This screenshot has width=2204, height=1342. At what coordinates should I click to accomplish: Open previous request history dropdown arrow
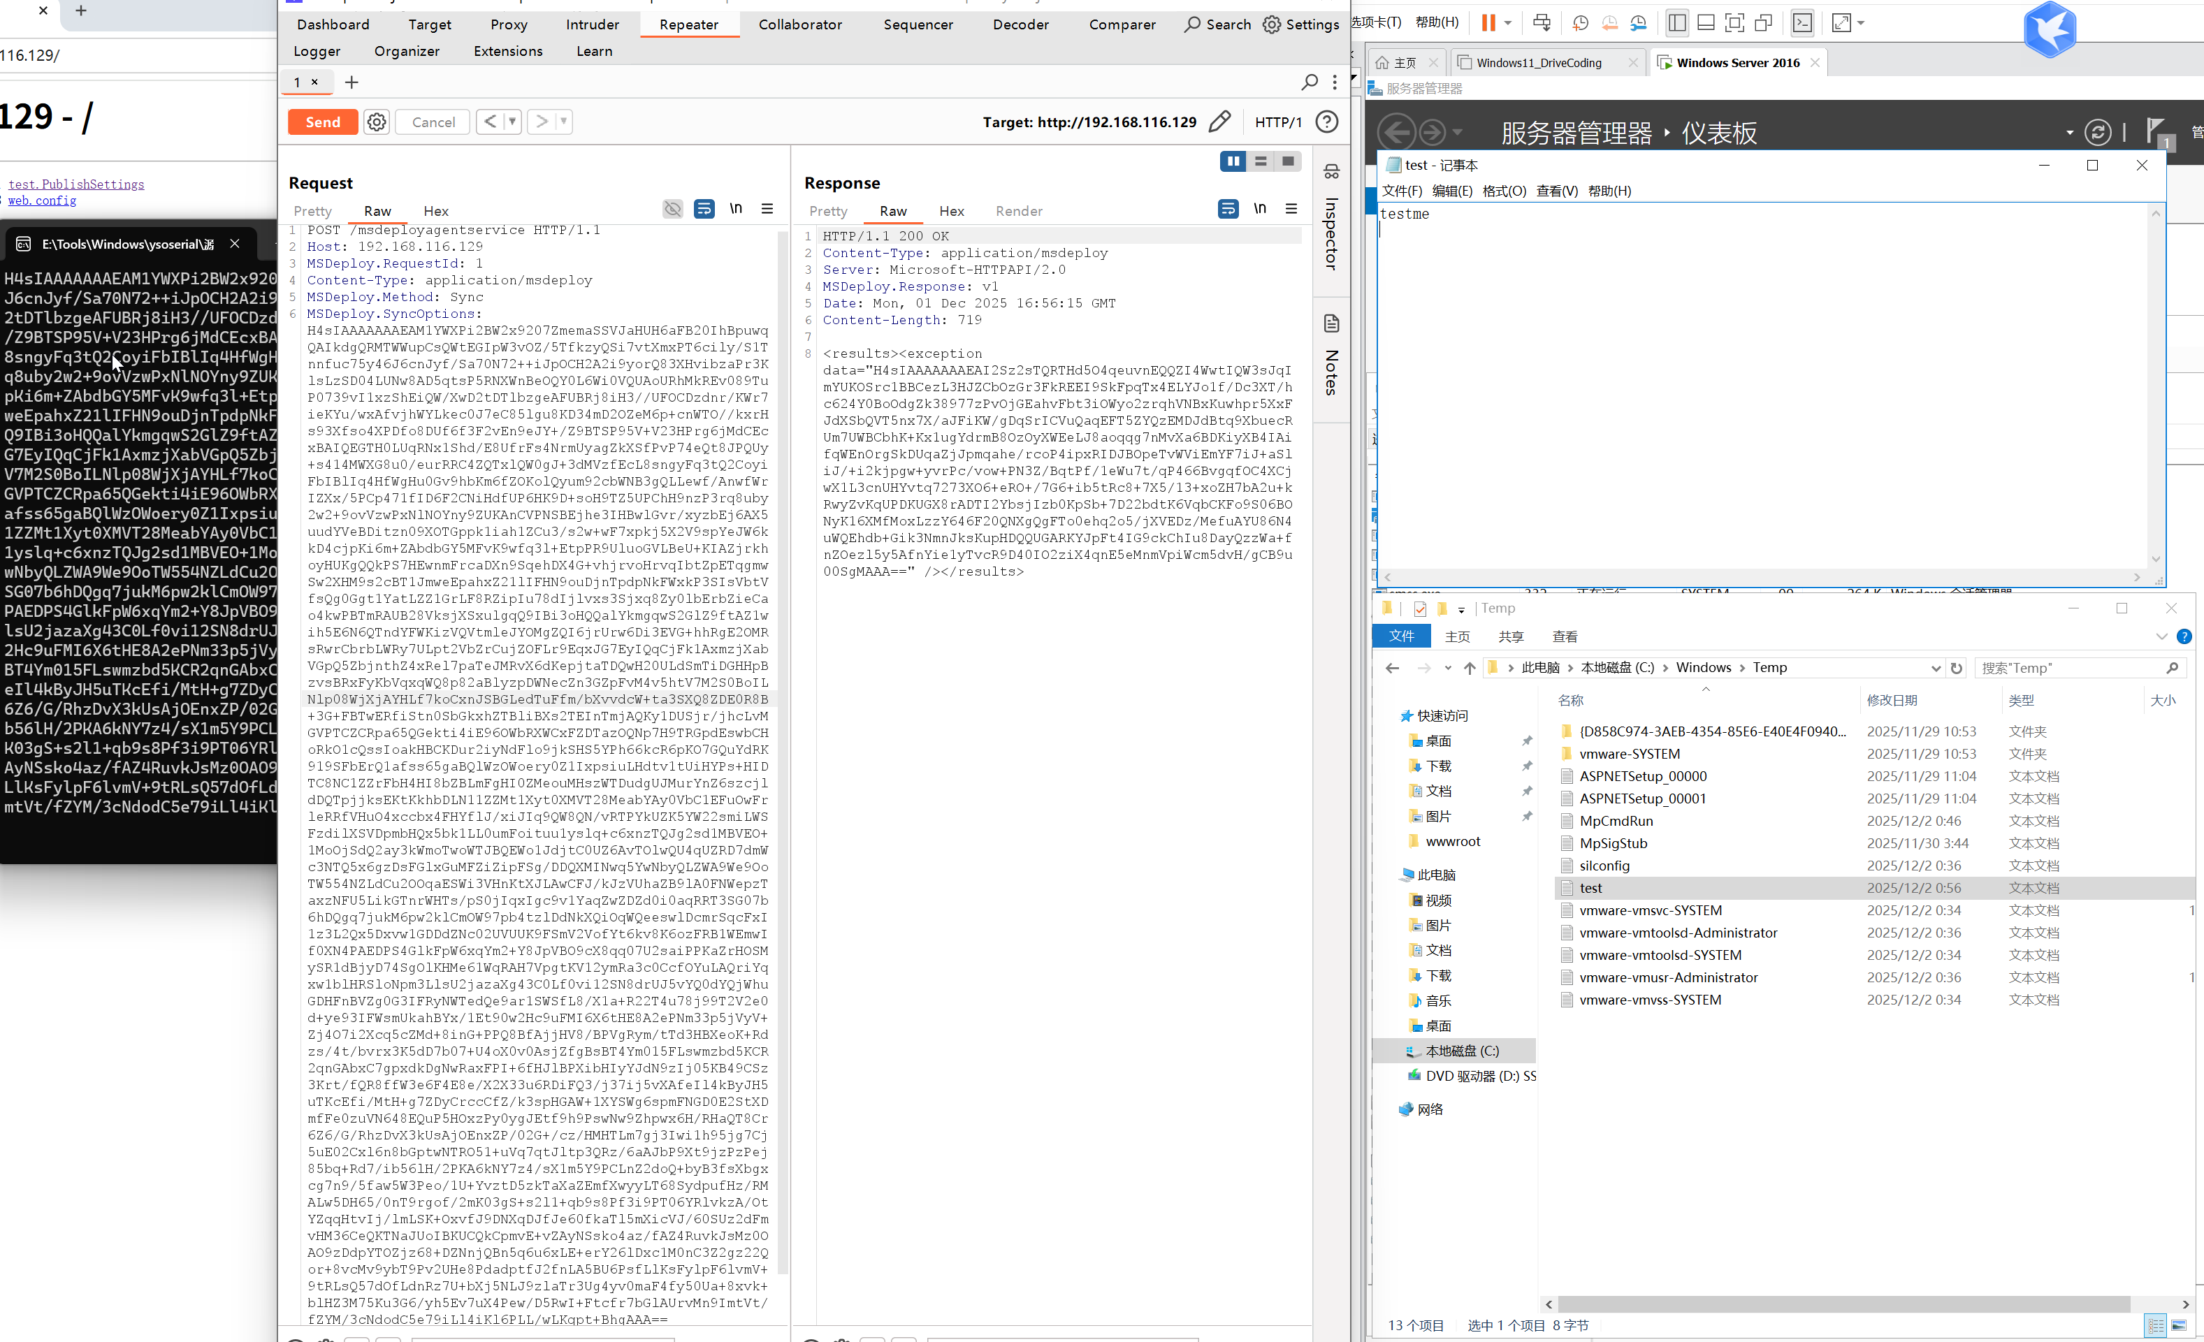(x=512, y=122)
